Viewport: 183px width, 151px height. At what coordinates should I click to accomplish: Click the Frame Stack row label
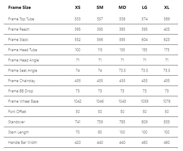coord(18,39)
